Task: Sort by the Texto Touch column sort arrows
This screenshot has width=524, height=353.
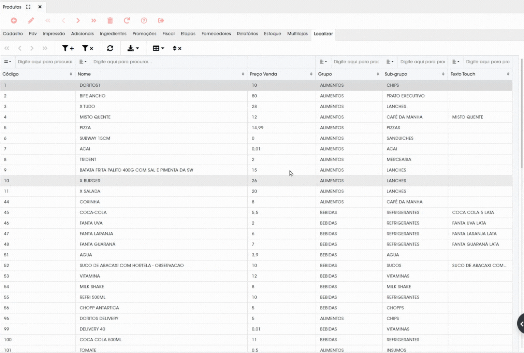Action: (x=508, y=74)
